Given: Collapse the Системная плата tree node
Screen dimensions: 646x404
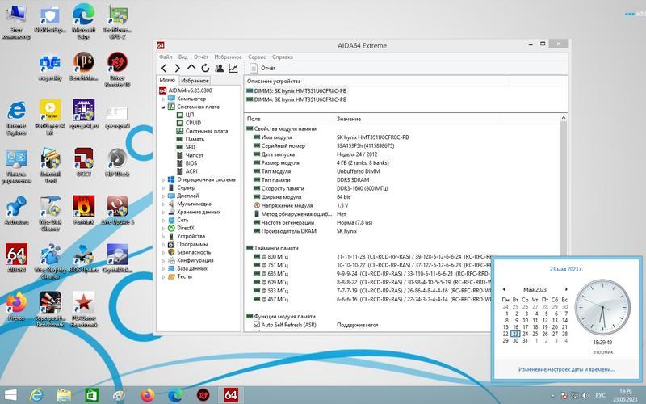Looking at the screenshot, I should (x=163, y=107).
